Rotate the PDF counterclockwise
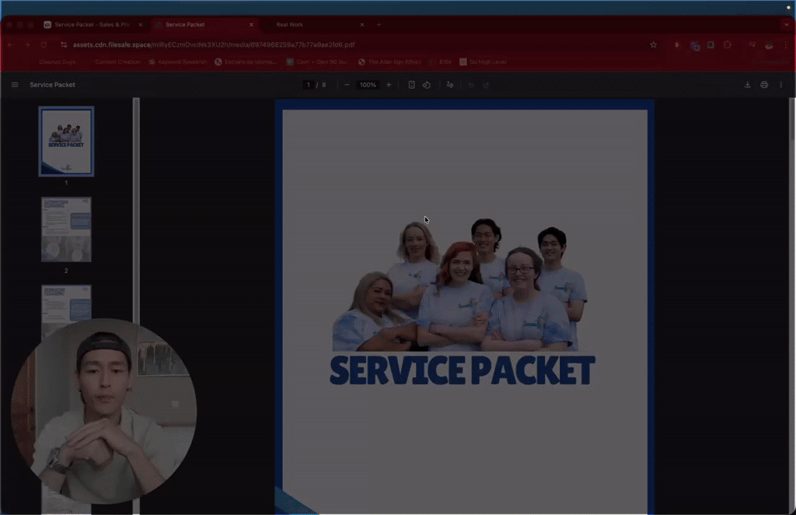This screenshot has height=515, width=796. [x=427, y=85]
